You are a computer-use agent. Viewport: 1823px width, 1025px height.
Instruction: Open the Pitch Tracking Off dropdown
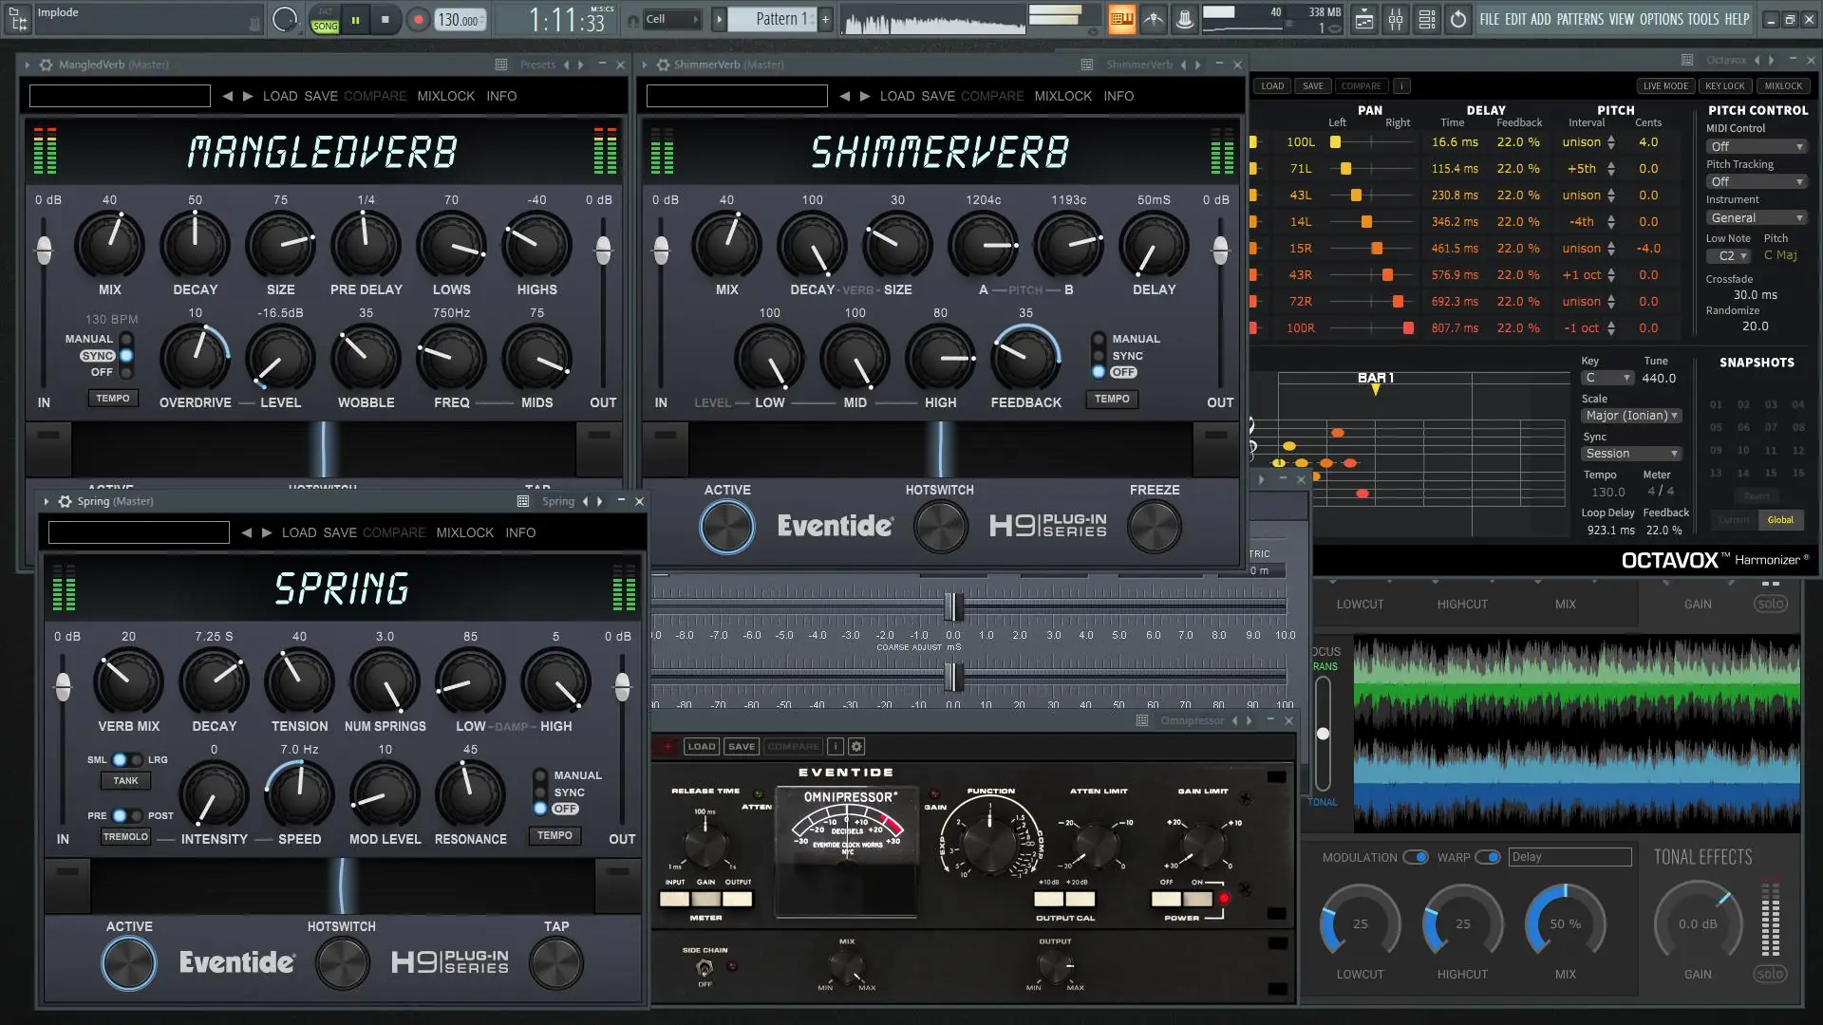tap(1756, 182)
